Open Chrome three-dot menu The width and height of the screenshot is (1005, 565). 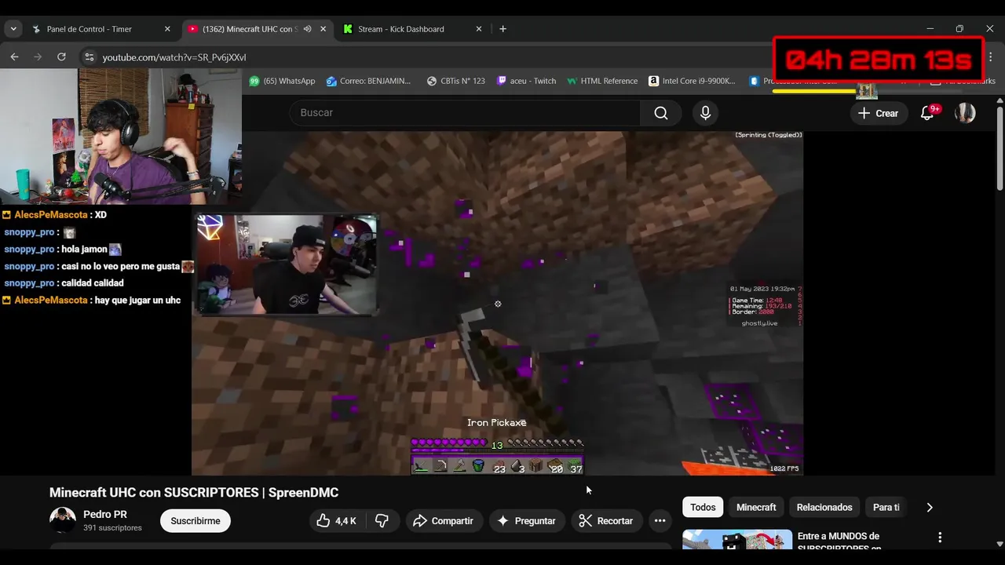992,57
